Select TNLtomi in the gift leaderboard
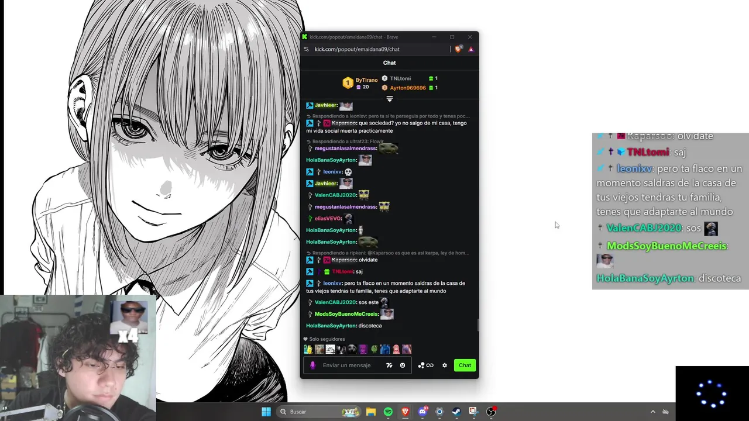 (400, 78)
